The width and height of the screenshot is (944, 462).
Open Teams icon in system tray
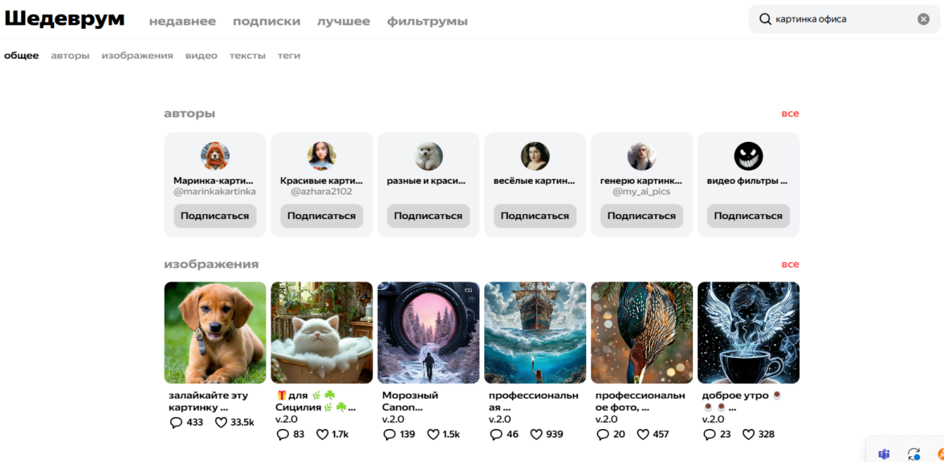pos(884,454)
